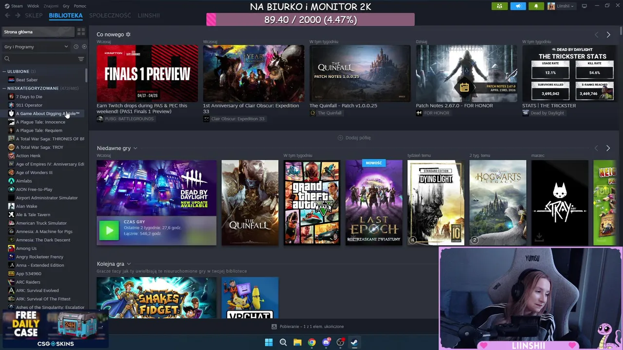This screenshot has height=350, width=623.
Task: Open the Widok menu
Action: pos(33,6)
